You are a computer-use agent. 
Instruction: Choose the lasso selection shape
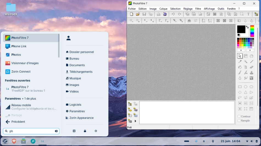[x=240, y=98]
